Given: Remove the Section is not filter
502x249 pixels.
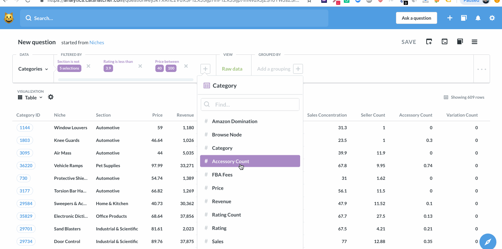Looking at the screenshot, I should pyautogui.click(x=88, y=66).
